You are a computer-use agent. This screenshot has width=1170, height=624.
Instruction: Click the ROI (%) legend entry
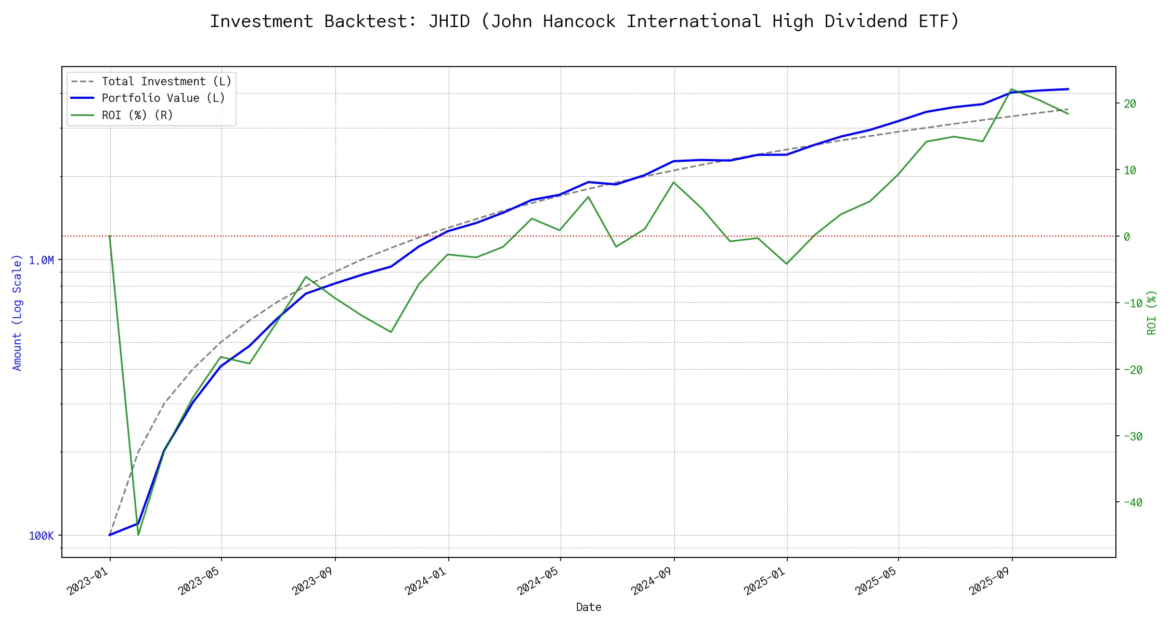pos(137,115)
